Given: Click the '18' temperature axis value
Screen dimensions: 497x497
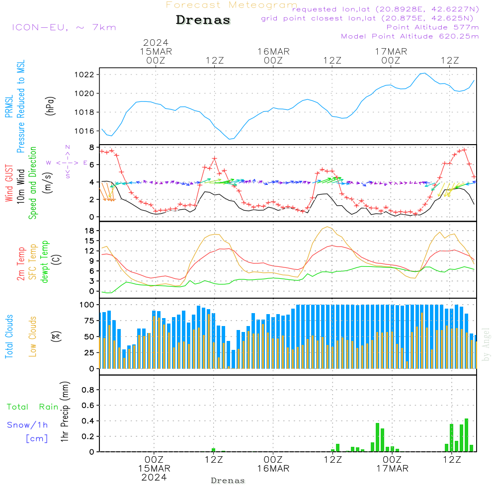Looking at the screenshot, I should 89,231.
